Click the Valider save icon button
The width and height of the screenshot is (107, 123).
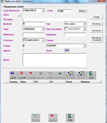pyautogui.click(x=13, y=75)
